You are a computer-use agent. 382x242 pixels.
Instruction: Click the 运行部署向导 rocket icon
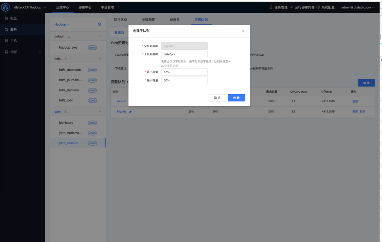pos(291,7)
